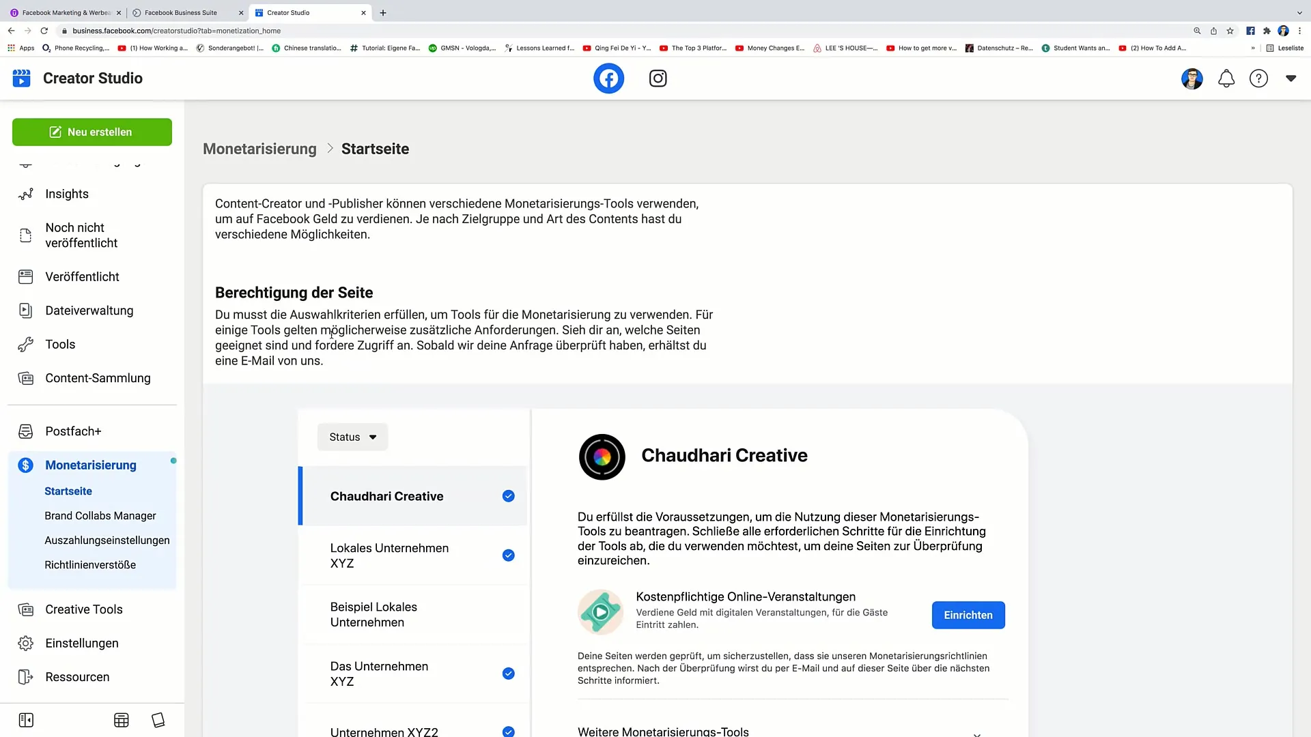Select Beispiel Lokales Unternehmen page
The image size is (1311, 737).
413,614
